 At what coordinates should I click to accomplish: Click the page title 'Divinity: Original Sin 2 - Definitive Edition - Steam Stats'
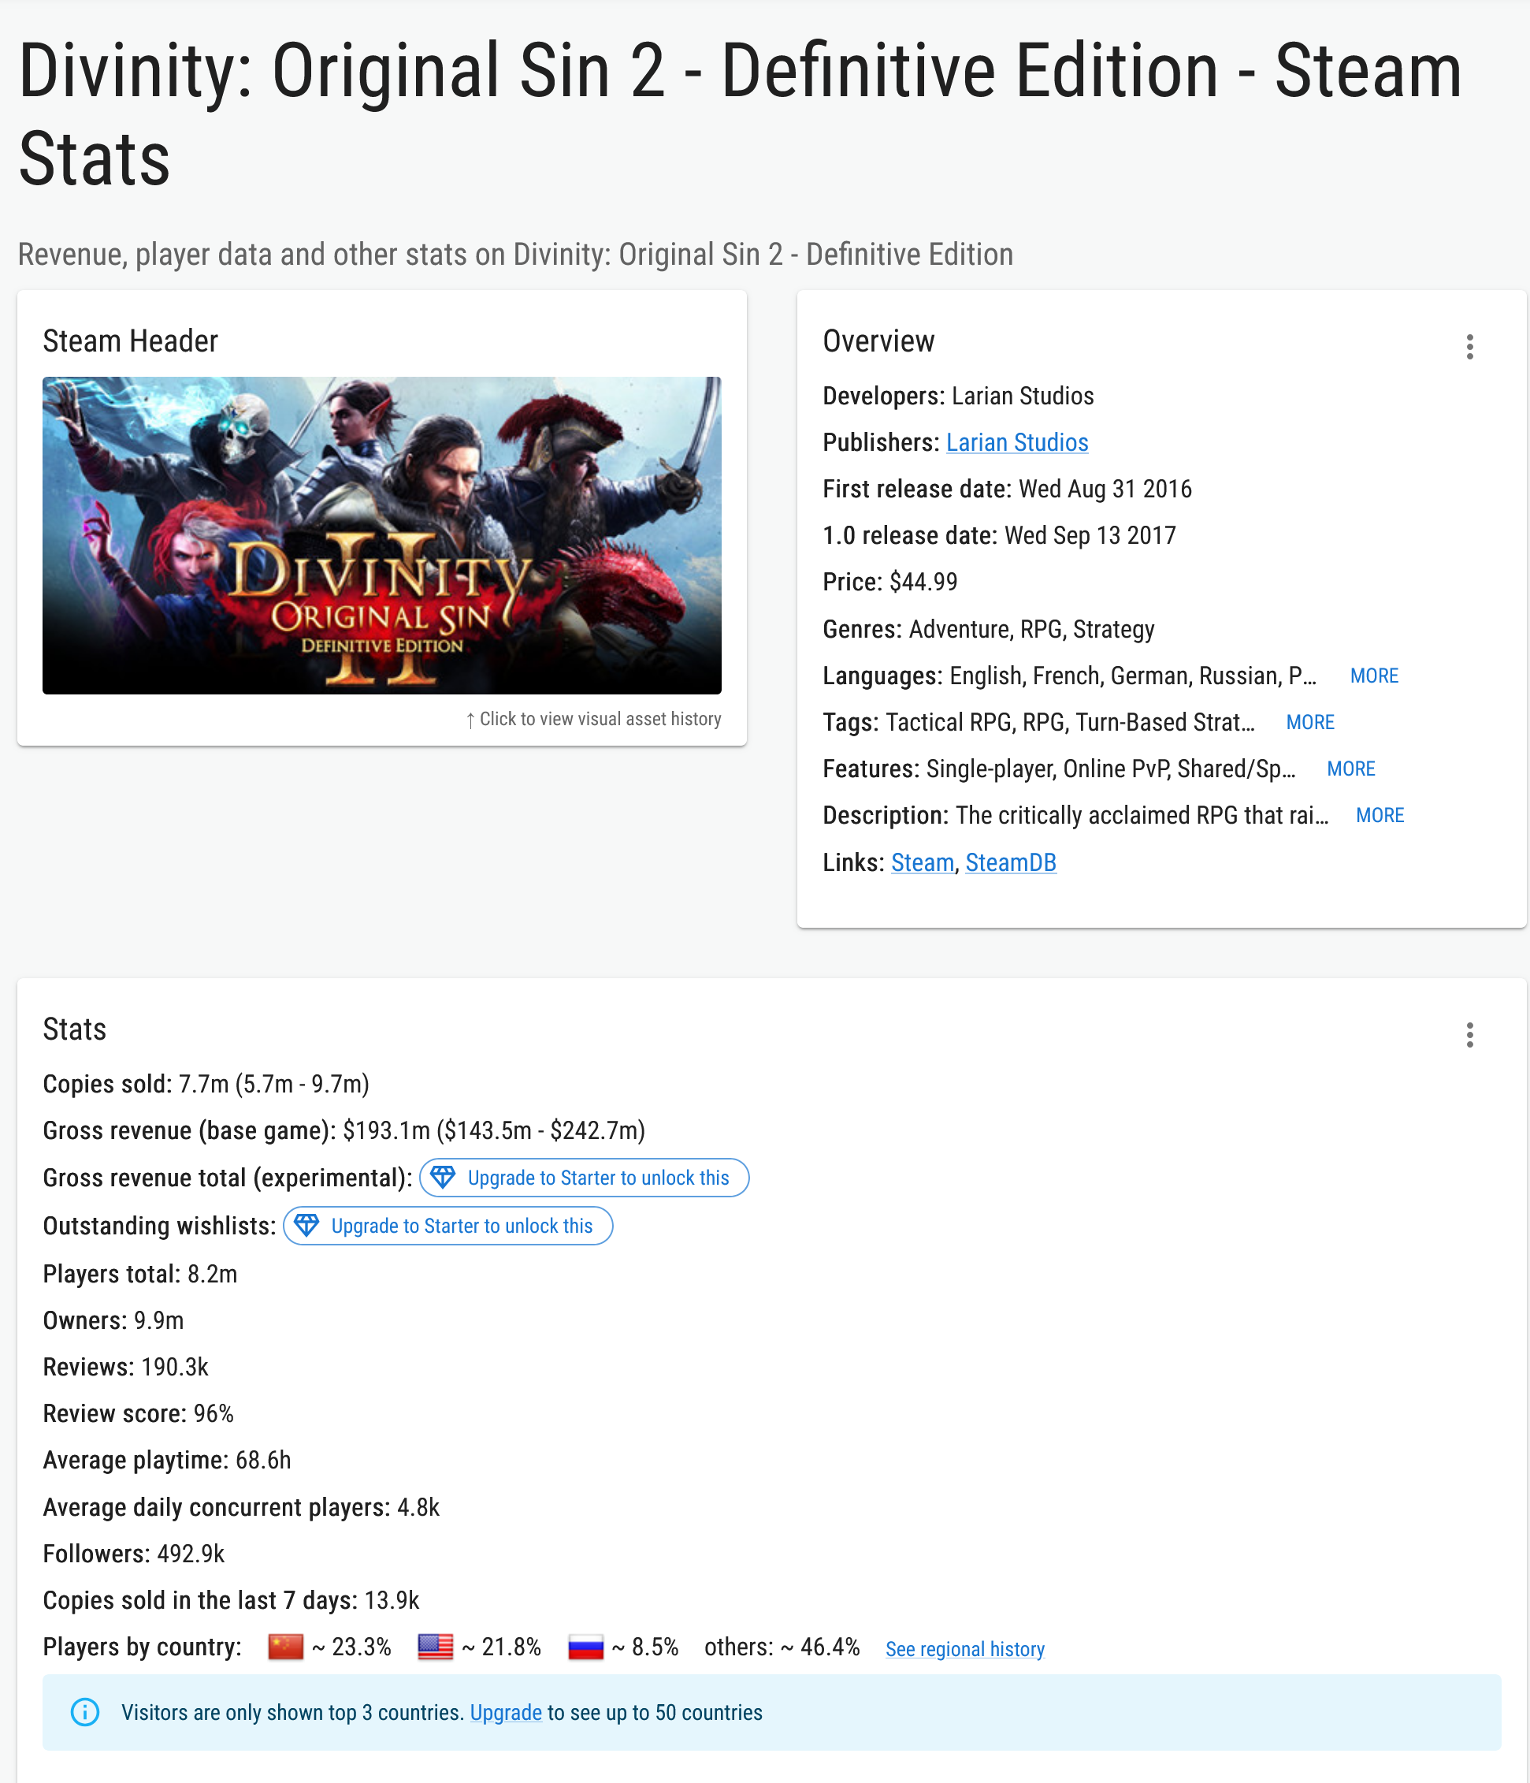coord(740,114)
